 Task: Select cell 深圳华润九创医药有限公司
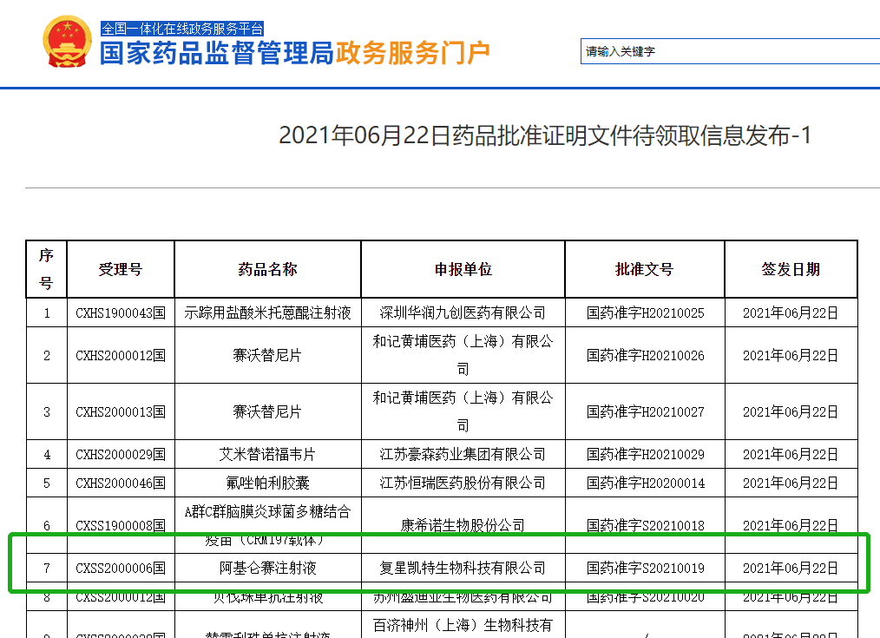463,312
